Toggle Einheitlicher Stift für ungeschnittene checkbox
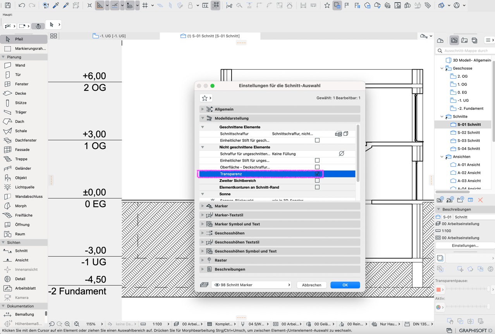The height and width of the screenshot is (334, 495). point(317,160)
